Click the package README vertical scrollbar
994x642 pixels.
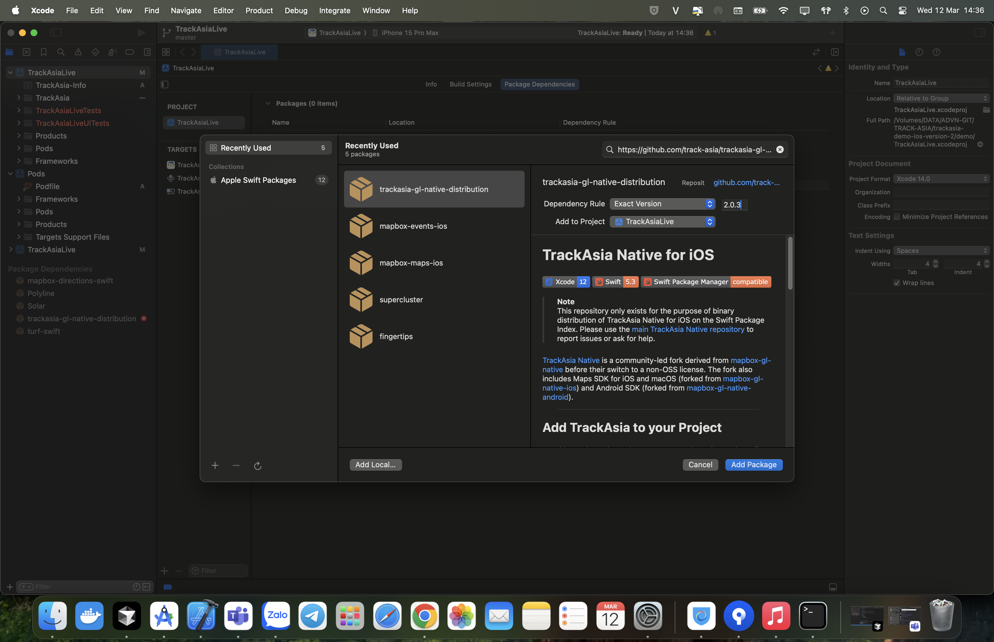[790, 263]
